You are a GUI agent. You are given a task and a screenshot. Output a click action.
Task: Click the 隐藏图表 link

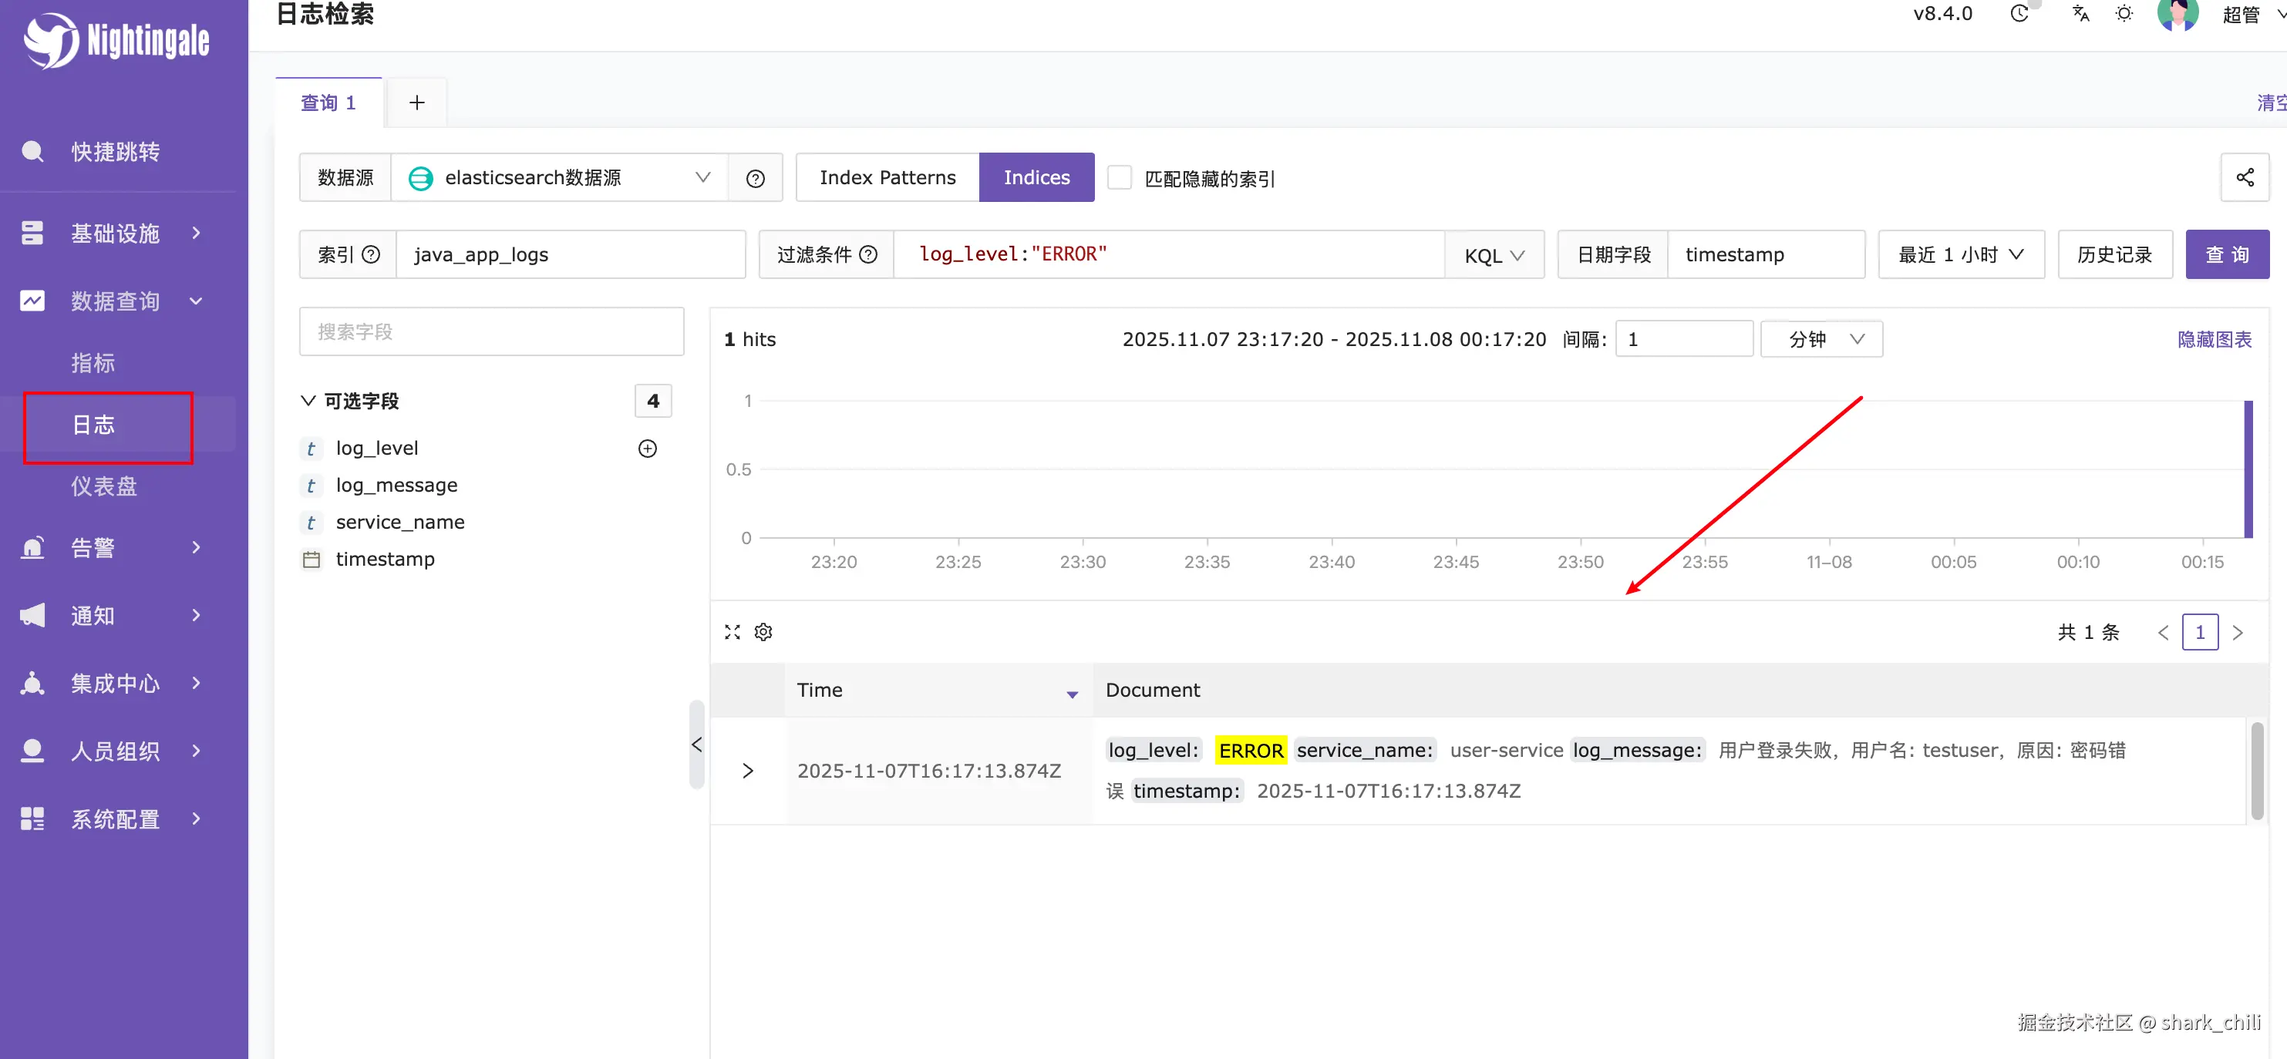[x=2215, y=339]
